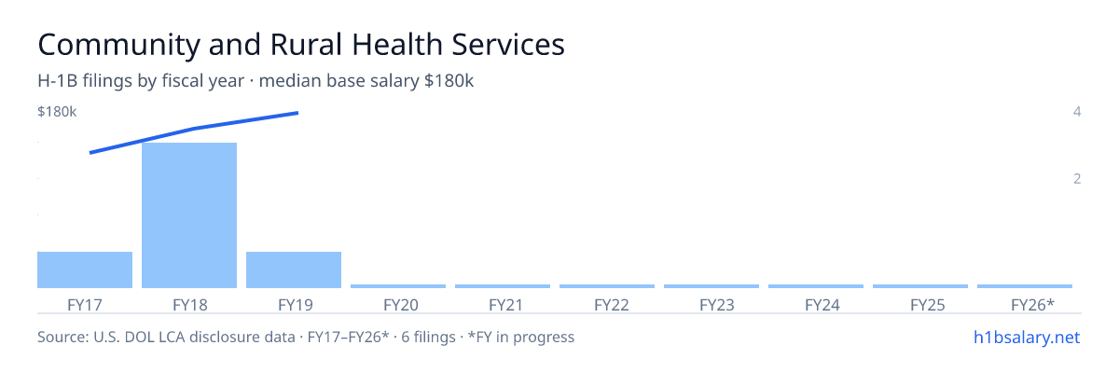The width and height of the screenshot is (1119, 373).
Task: Select the flat FY22 bar
Action: click(x=607, y=286)
